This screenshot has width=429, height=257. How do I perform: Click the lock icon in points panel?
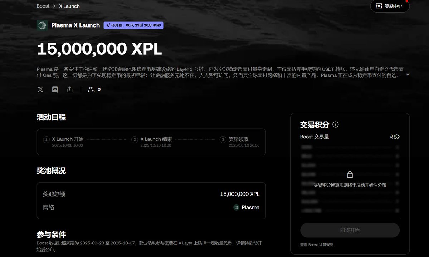pos(350,174)
